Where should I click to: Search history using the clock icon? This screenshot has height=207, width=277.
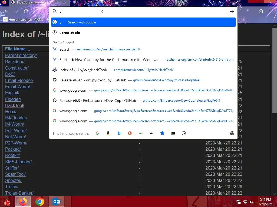point(184,133)
